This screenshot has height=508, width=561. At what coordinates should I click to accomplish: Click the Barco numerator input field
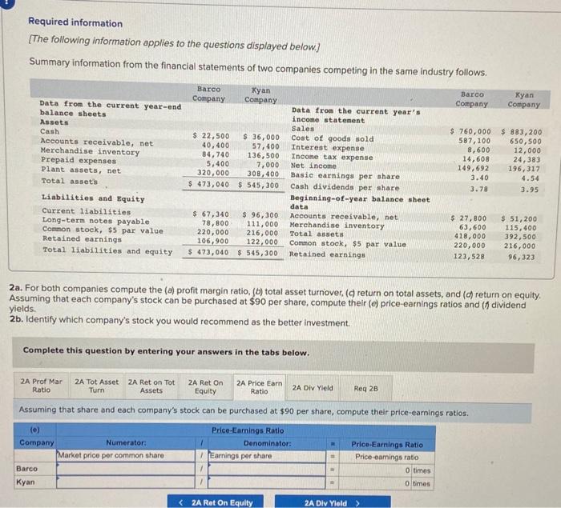[x=126, y=468]
